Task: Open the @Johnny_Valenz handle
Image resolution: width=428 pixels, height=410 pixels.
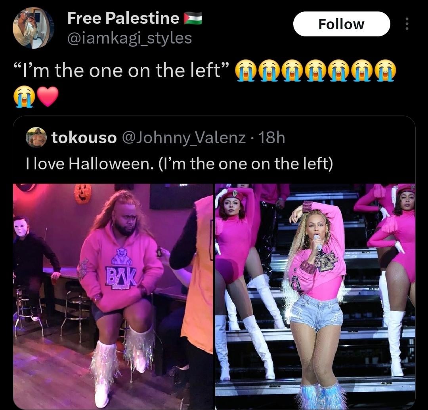Action: pyautogui.click(x=184, y=137)
